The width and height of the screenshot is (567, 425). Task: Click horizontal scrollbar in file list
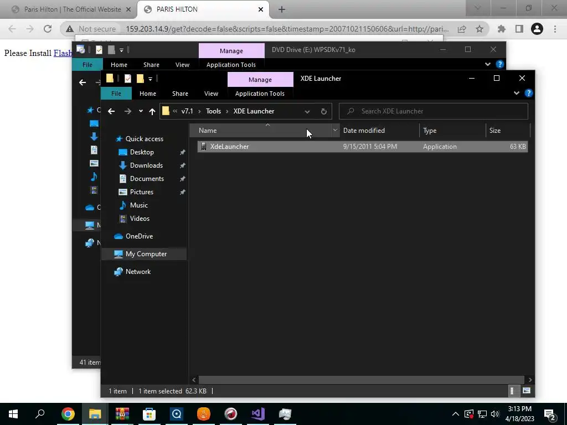(361, 380)
